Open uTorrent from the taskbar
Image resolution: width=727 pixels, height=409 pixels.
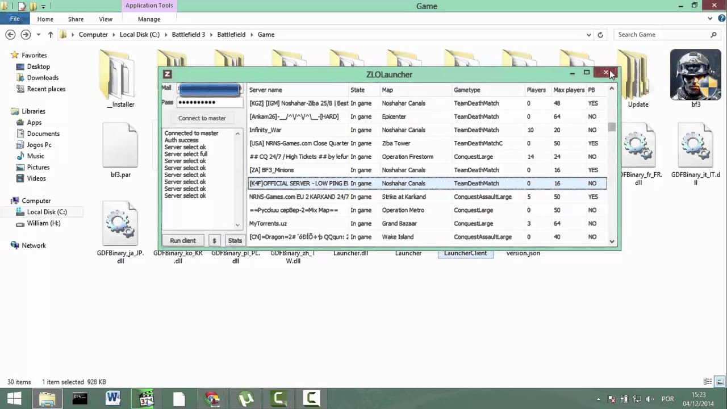pyautogui.click(x=245, y=399)
